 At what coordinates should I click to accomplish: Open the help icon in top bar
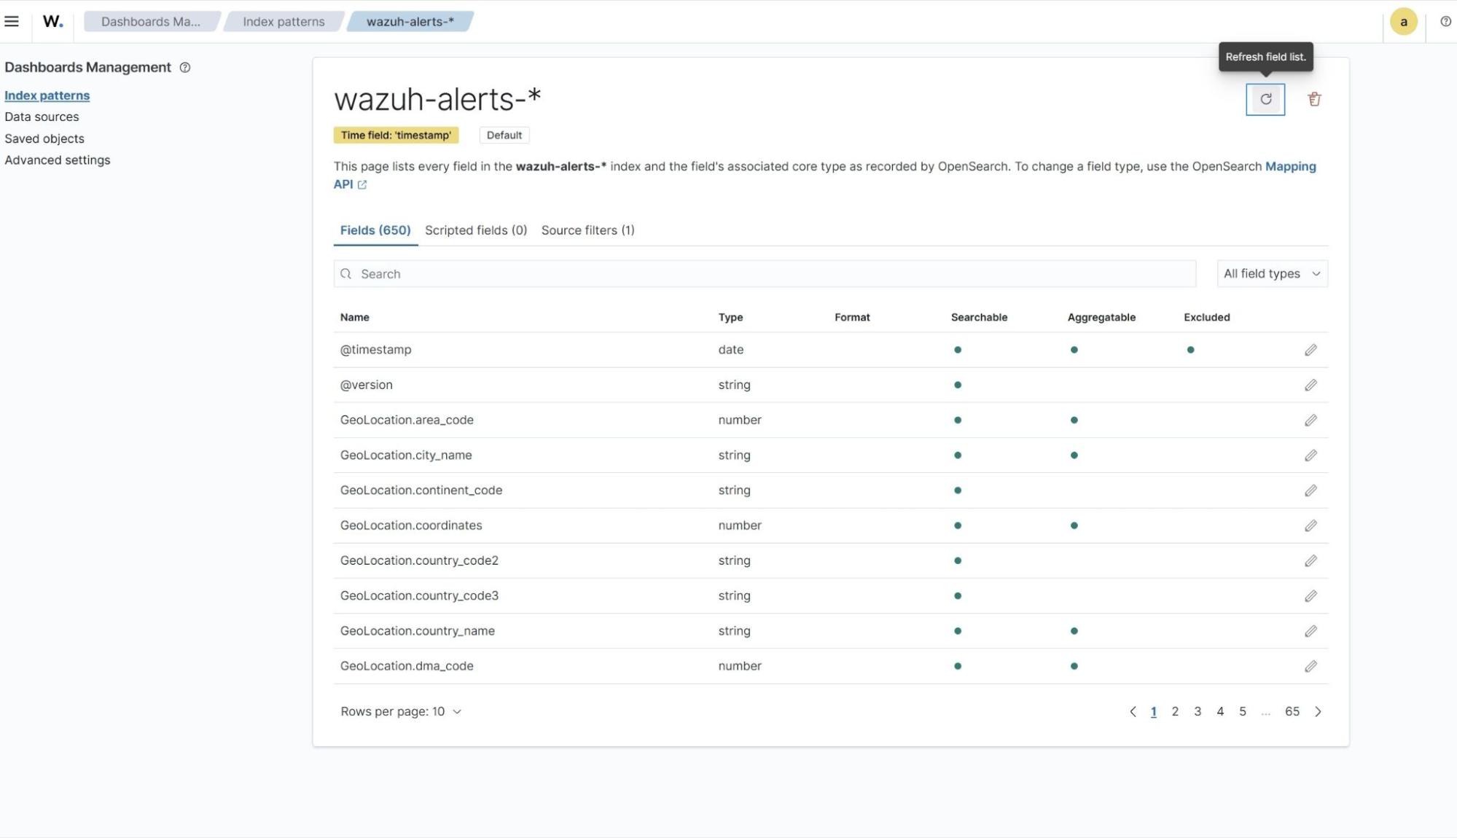[1445, 21]
